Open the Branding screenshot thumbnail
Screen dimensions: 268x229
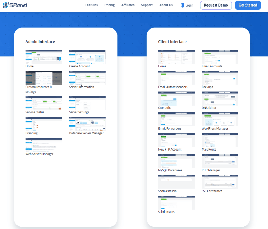pyautogui.click(x=44, y=124)
